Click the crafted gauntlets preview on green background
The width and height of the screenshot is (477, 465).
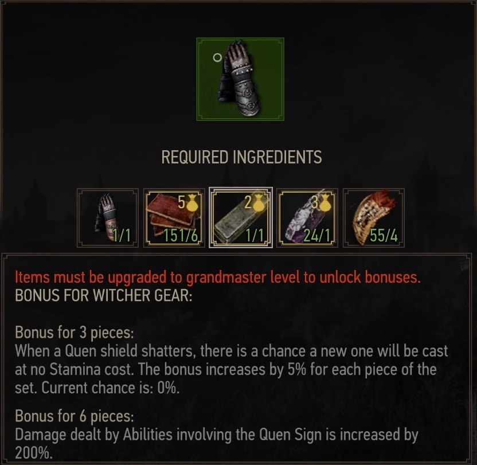(240, 79)
